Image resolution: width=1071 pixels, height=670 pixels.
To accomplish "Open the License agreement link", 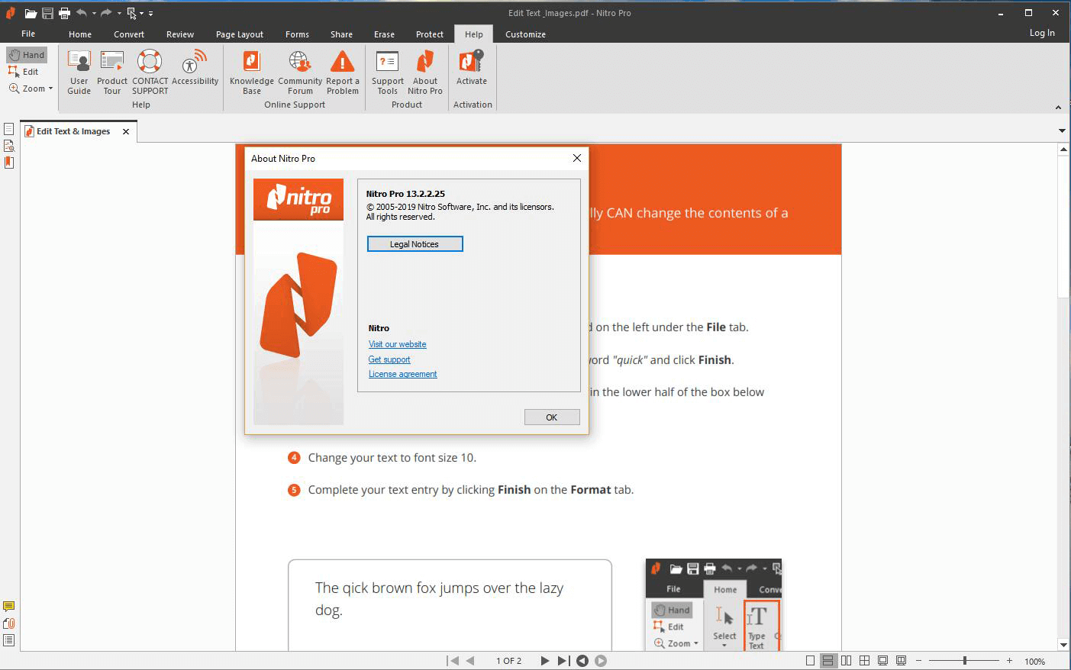I will tap(402, 374).
